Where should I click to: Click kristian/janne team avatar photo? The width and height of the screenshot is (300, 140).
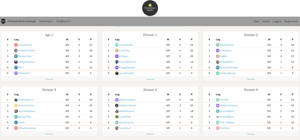(16, 100)
